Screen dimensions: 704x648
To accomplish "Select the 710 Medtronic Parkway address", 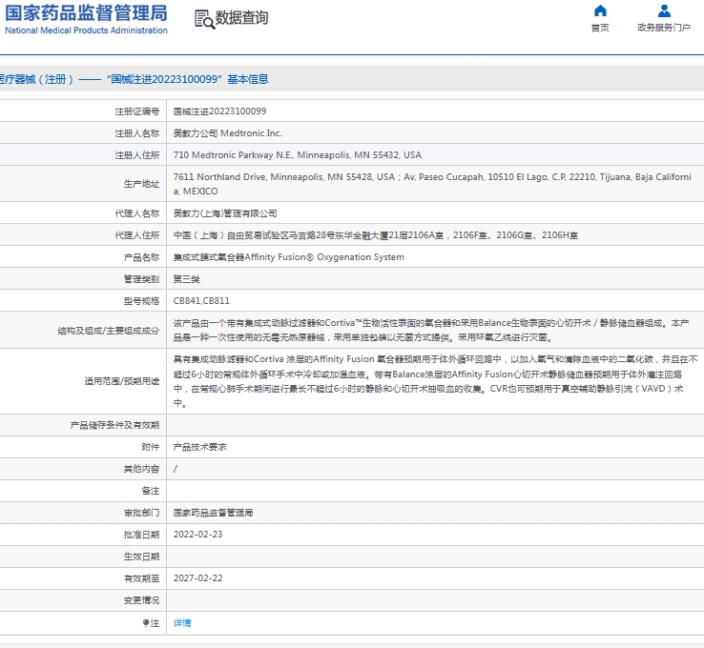I will click(298, 155).
